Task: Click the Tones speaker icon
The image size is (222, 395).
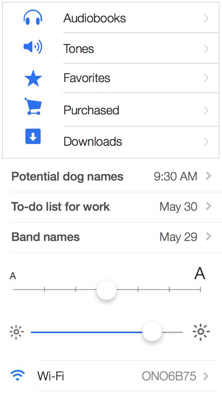Action: click(33, 47)
